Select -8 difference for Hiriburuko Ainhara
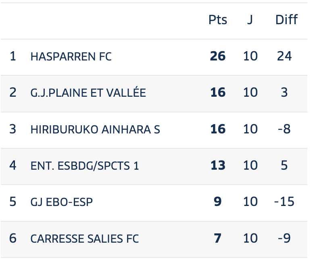 284,129
